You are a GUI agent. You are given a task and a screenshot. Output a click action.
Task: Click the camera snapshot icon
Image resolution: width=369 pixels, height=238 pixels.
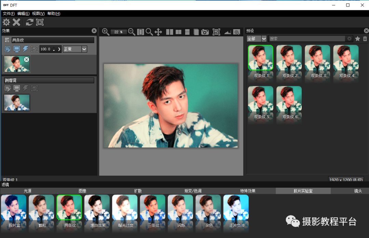205,32
